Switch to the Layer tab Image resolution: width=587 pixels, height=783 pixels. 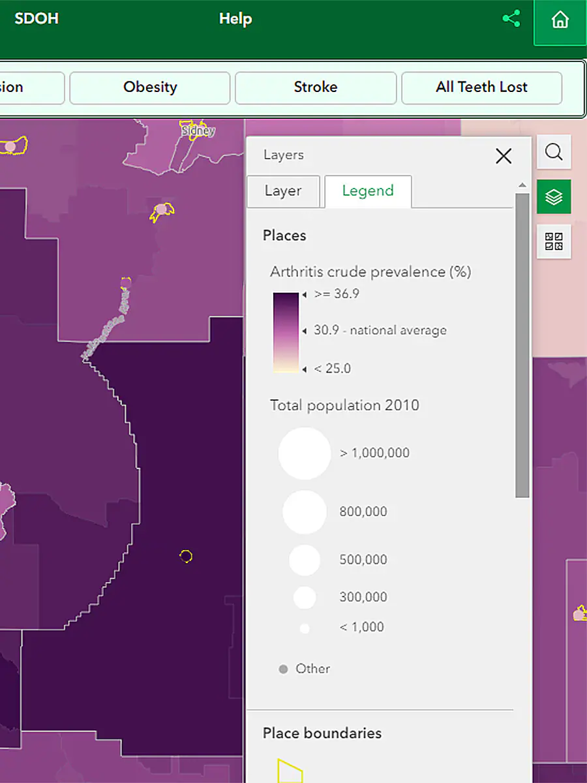coord(283,191)
